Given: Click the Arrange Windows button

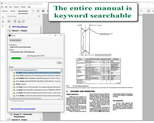Looking at the screenshot, I should [15, 40].
